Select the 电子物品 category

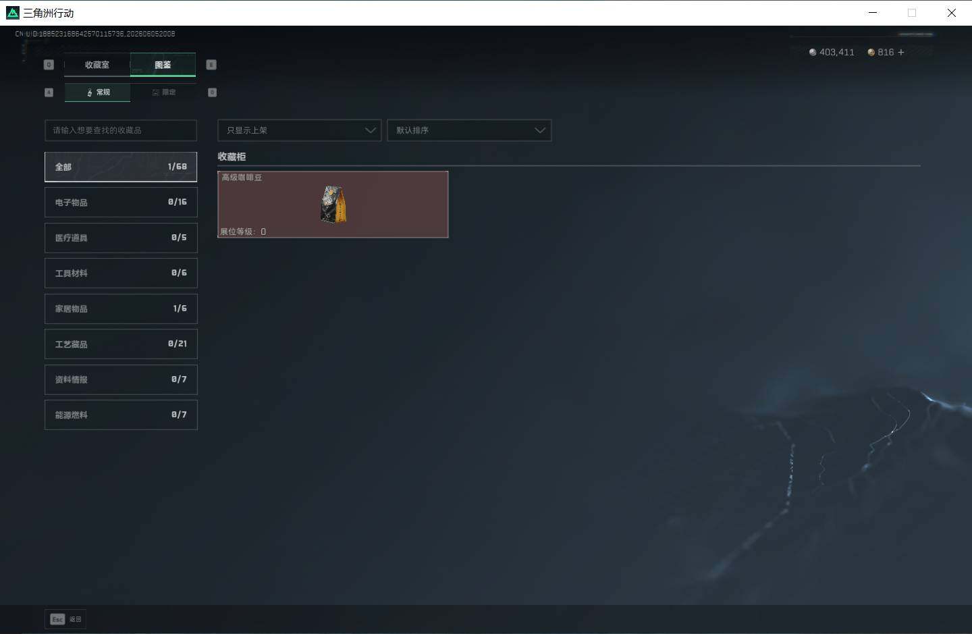(121, 202)
